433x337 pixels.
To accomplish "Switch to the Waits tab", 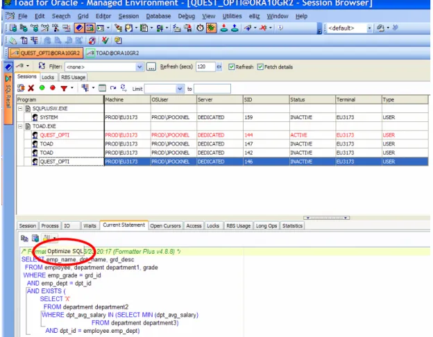I will [90, 226].
